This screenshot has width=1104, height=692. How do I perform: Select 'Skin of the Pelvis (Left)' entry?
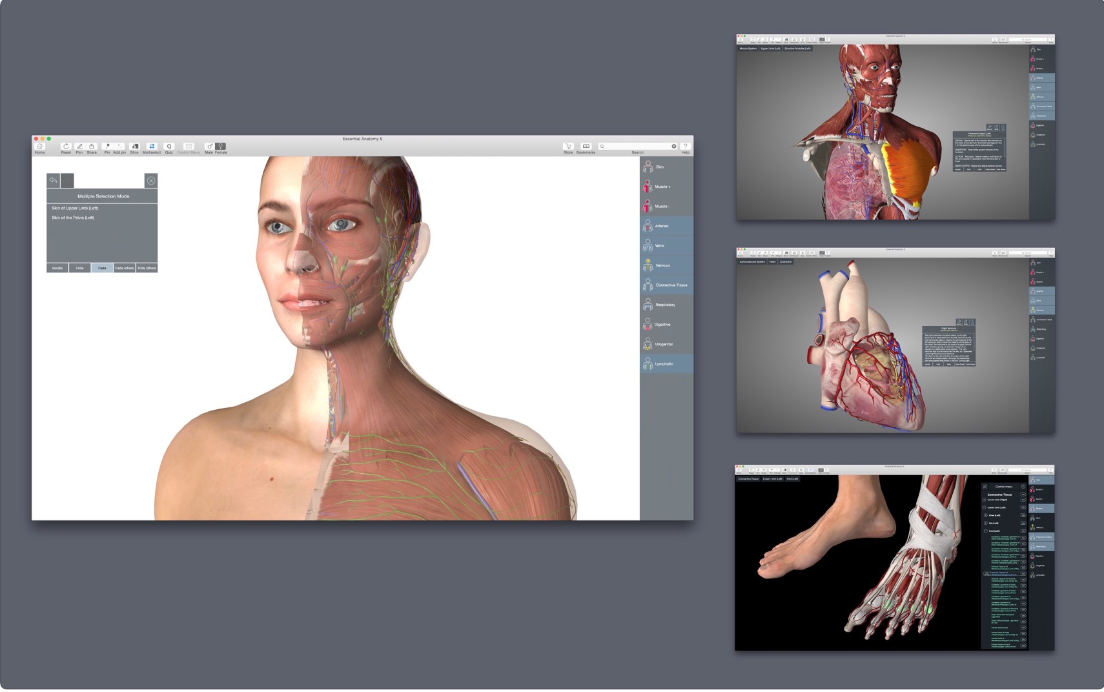pos(73,218)
